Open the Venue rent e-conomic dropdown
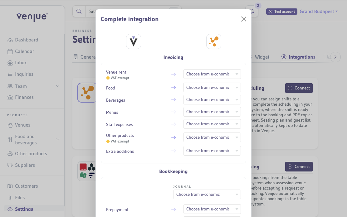Image resolution: width=347 pixels, height=217 pixels. coord(212,74)
